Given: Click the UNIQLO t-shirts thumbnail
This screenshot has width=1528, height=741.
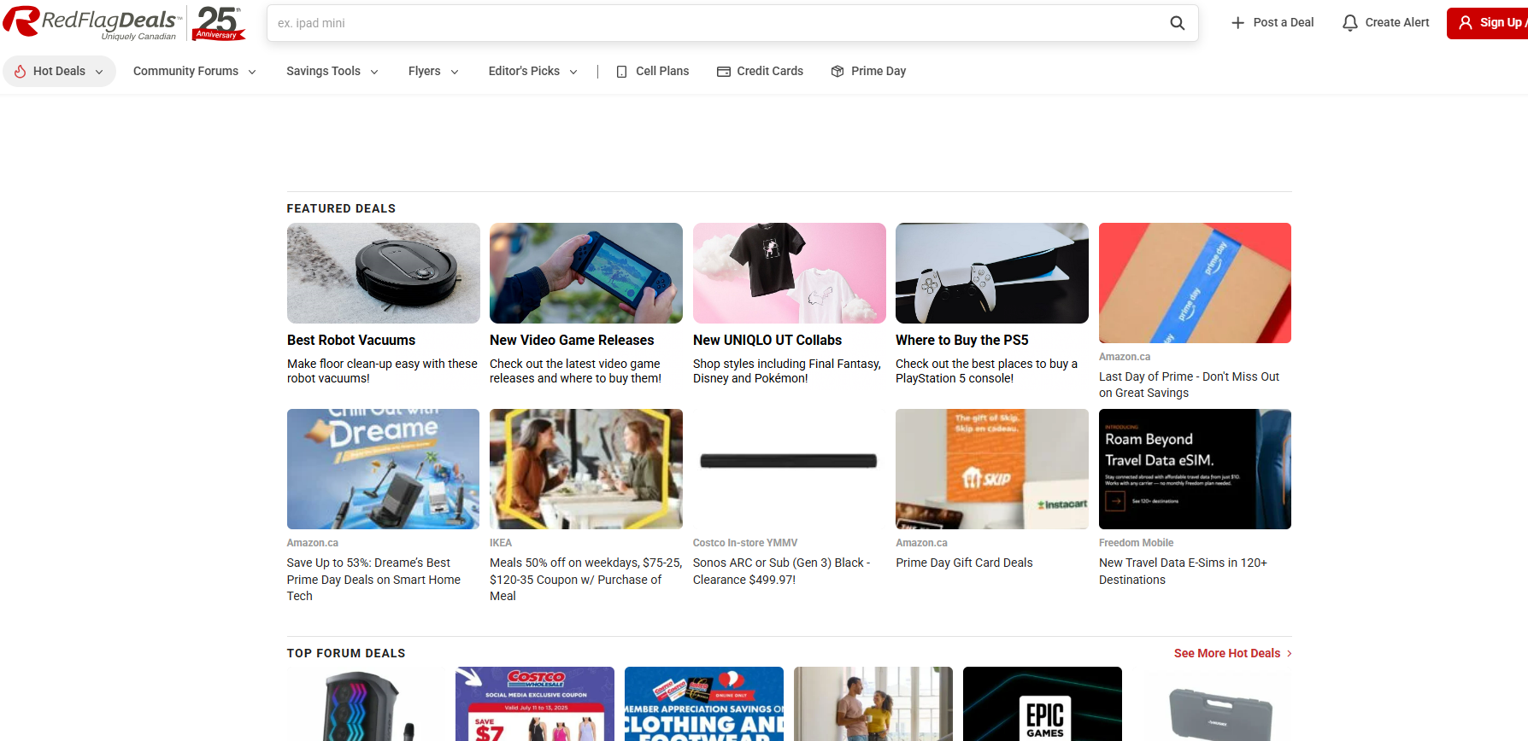Looking at the screenshot, I should pos(790,273).
